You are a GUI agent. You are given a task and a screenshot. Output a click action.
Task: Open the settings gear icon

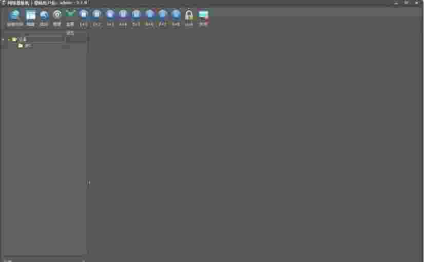[57, 16]
